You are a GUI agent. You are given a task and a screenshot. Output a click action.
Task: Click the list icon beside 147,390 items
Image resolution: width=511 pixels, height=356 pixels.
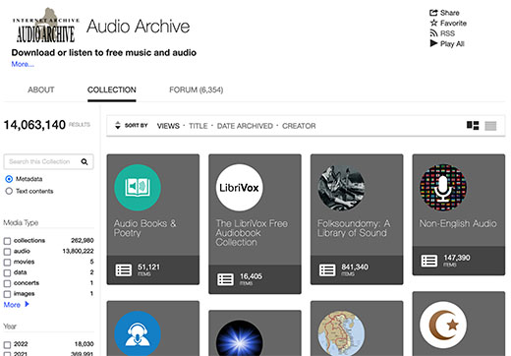coord(429,261)
